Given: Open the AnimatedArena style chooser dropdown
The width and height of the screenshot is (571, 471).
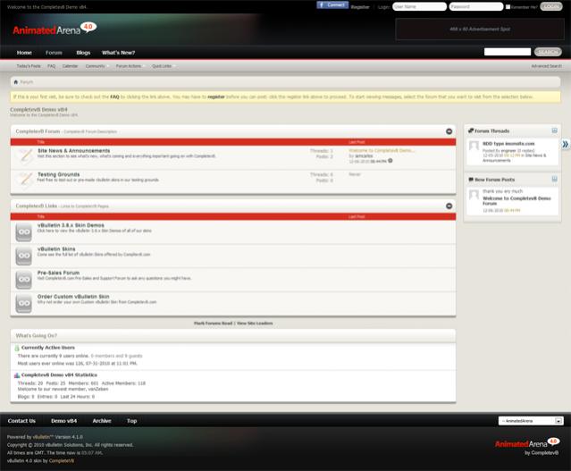Looking at the screenshot, I should tap(531, 421).
